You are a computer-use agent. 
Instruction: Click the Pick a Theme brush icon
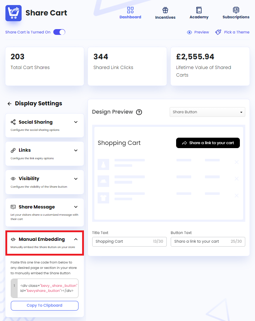[x=218, y=32]
